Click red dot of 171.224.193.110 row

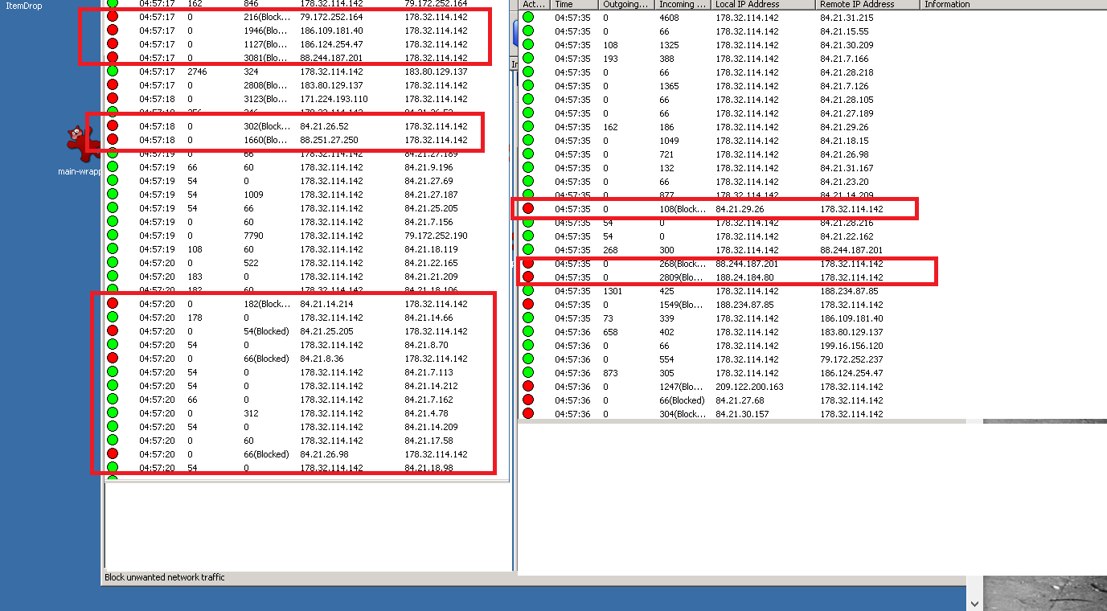click(113, 98)
